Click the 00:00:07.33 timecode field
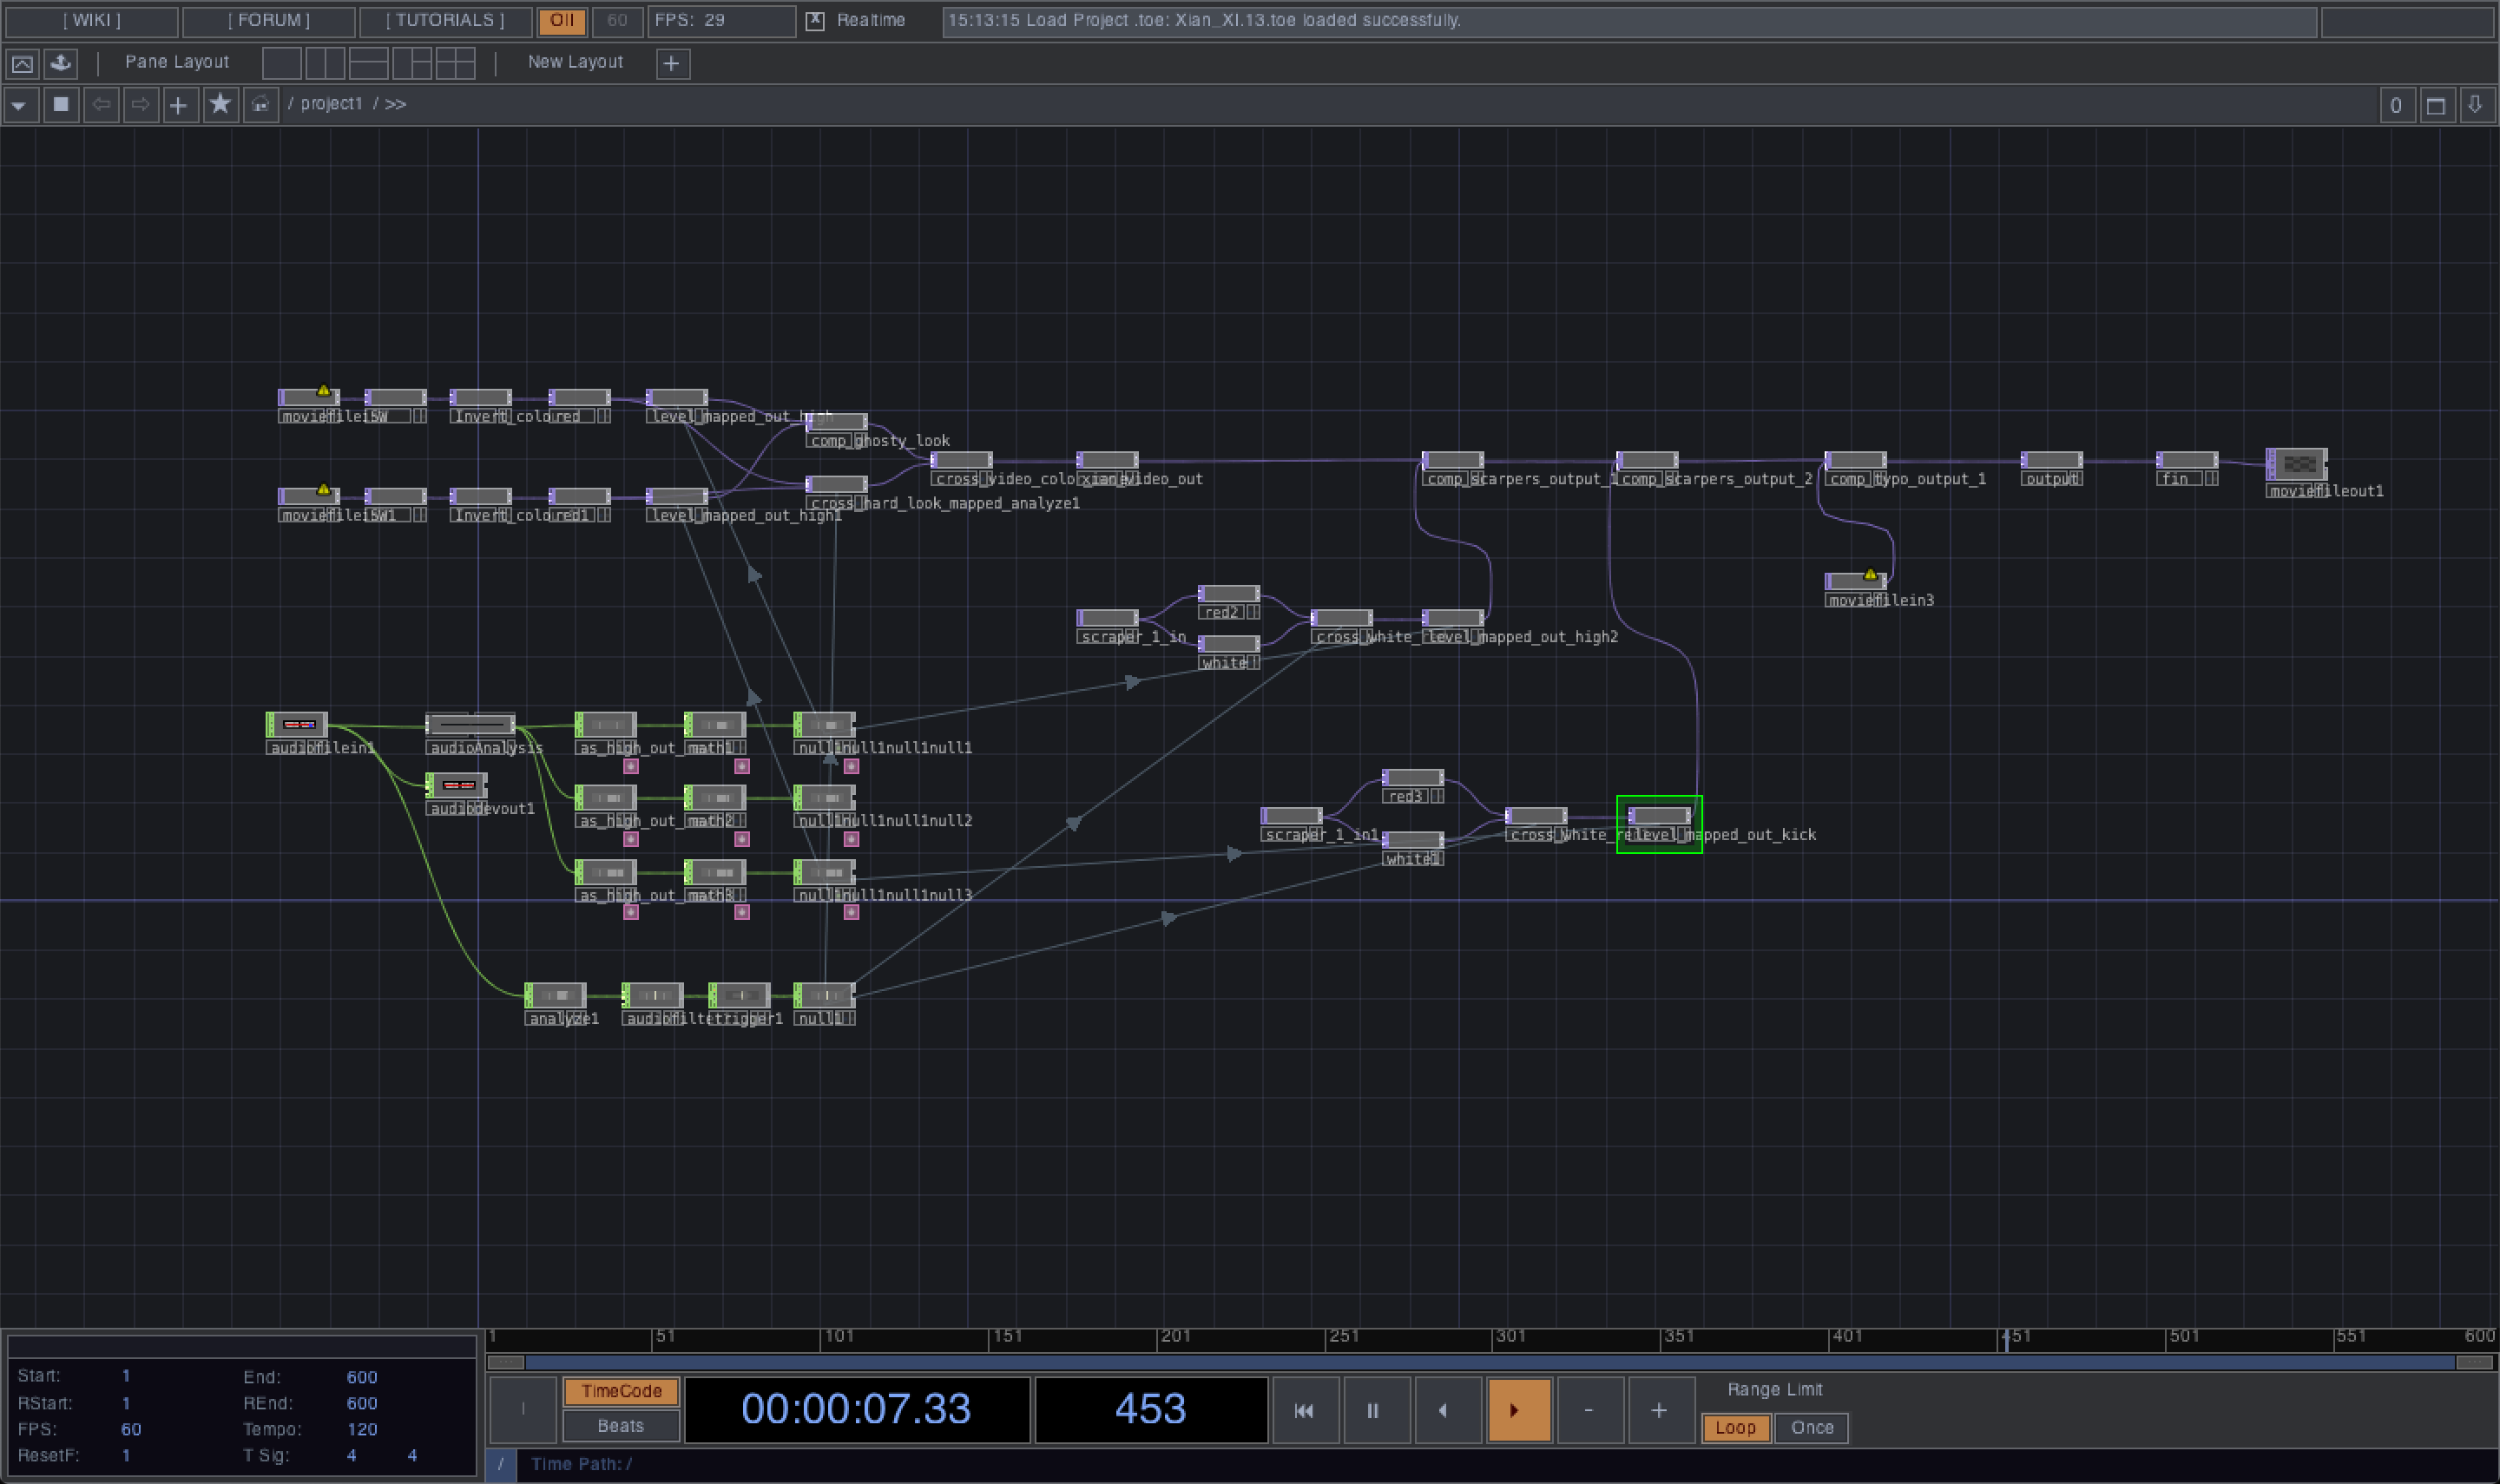This screenshot has width=2500, height=1484. 857,1409
